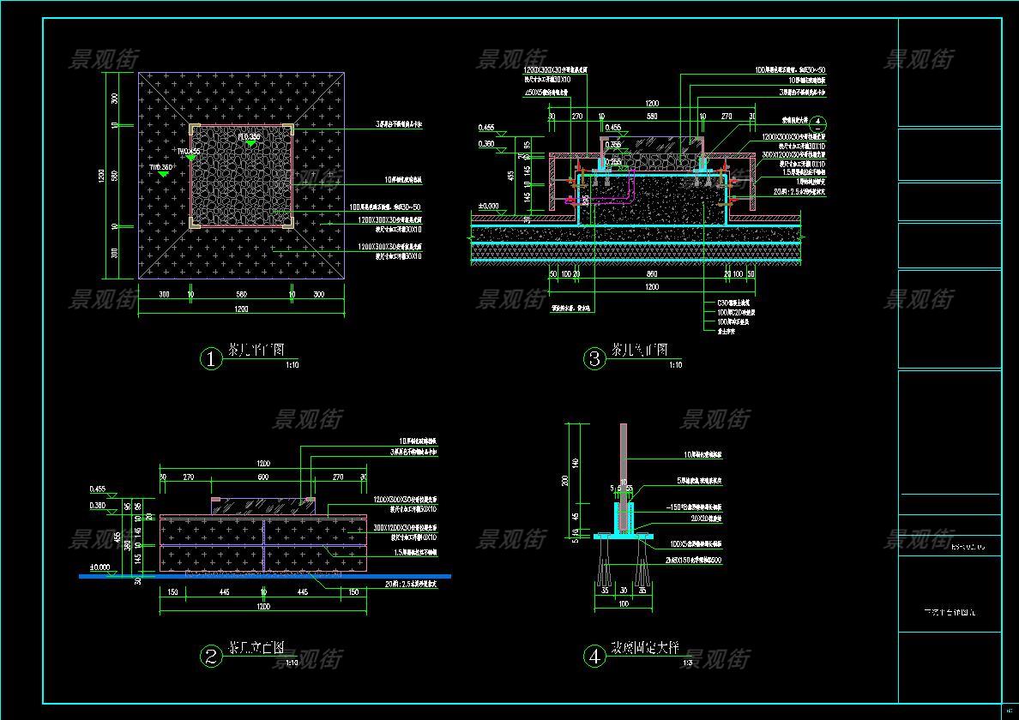Click the section view title beside marker 3
This screenshot has width=1019, height=720.
point(639,351)
